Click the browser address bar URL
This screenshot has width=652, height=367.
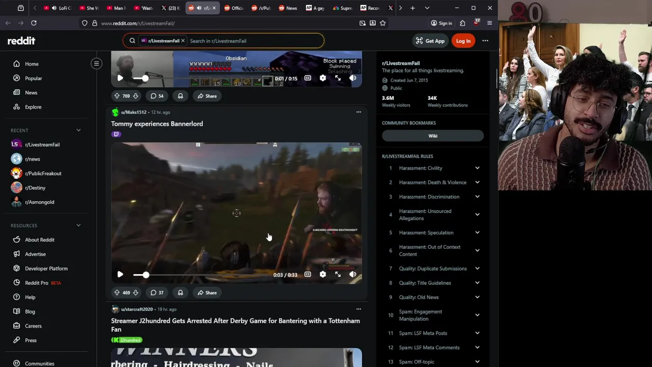(x=138, y=23)
